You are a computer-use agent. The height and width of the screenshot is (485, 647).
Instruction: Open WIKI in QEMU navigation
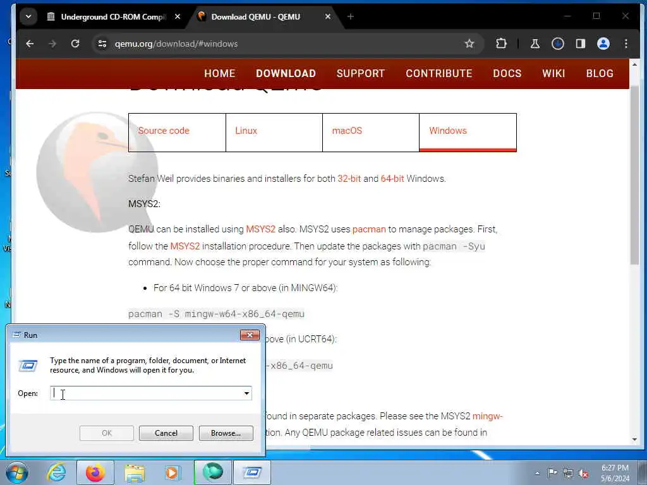(553, 73)
